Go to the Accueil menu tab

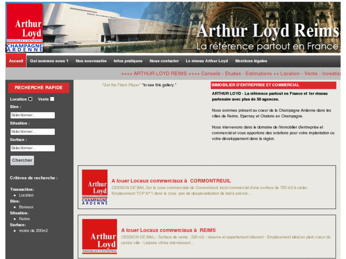coord(16,61)
